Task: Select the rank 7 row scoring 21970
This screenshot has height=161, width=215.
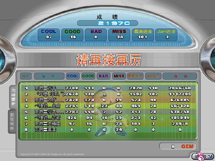Action: (108, 124)
